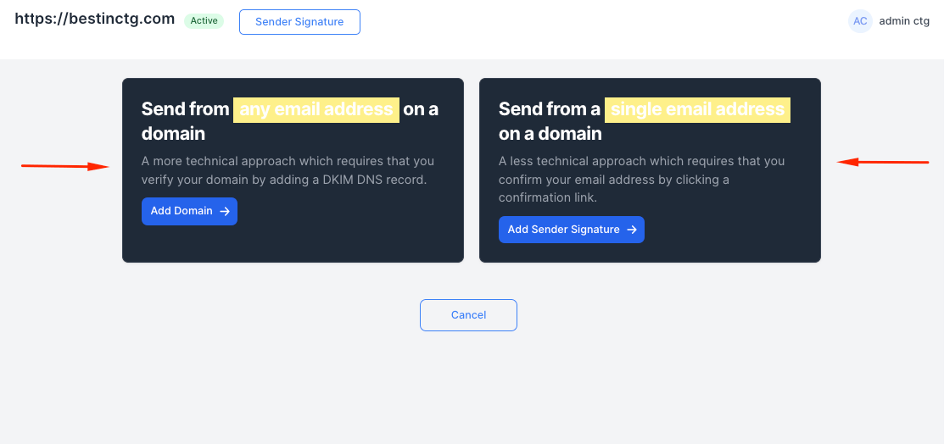
Task: Click the arrow icon in Add Domain
Action: (225, 211)
